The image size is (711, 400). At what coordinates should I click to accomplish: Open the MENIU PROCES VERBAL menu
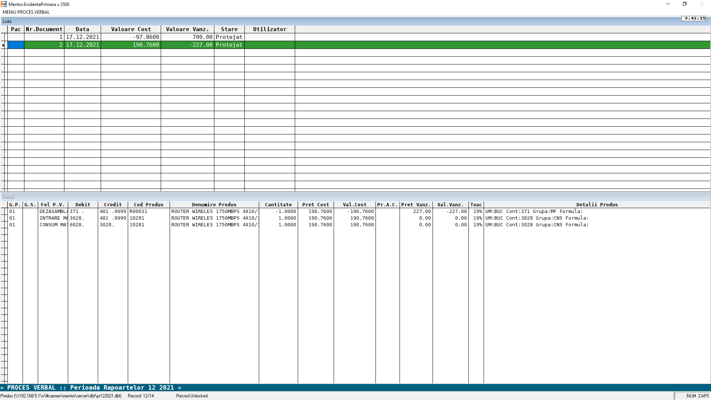(x=26, y=12)
